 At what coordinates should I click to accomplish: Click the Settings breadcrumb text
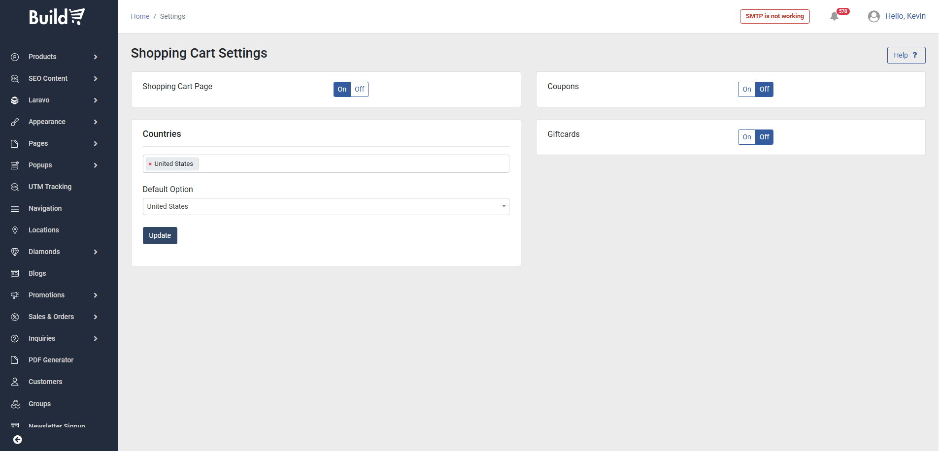point(172,16)
